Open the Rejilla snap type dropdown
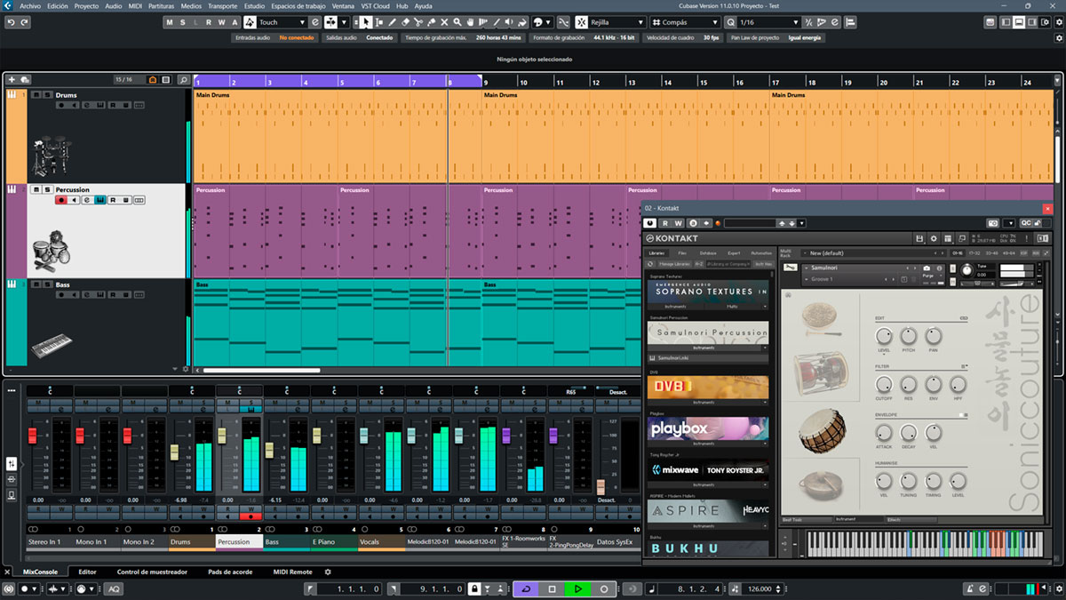Screen dimensions: 1066x600 [617, 22]
